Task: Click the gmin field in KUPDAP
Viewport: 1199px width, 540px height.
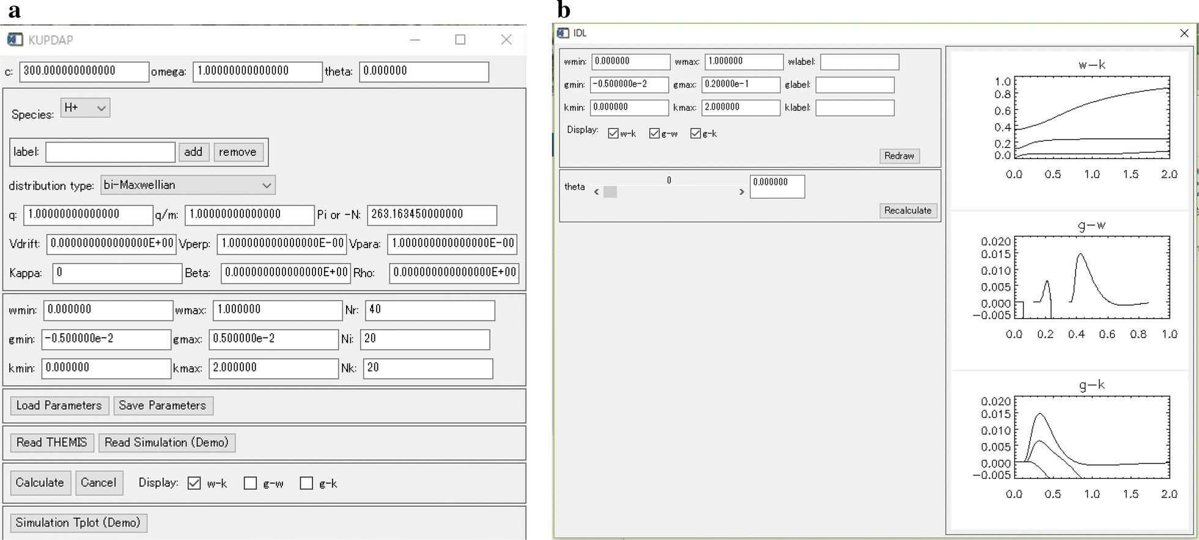Action: click(x=106, y=339)
